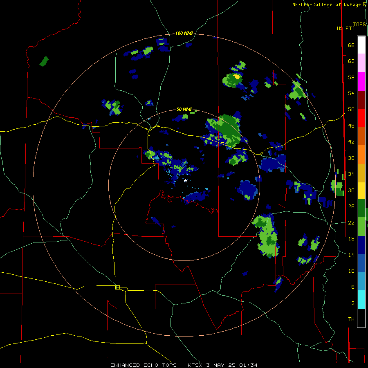Screen dimensions: 368x368
Task: Click the 2 legend value
Action: [352, 303]
